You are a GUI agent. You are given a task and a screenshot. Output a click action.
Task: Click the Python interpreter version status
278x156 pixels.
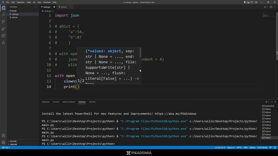[x=262, y=147]
